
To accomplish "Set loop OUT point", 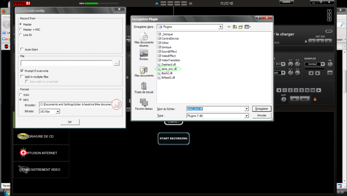I will coord(304,99).
